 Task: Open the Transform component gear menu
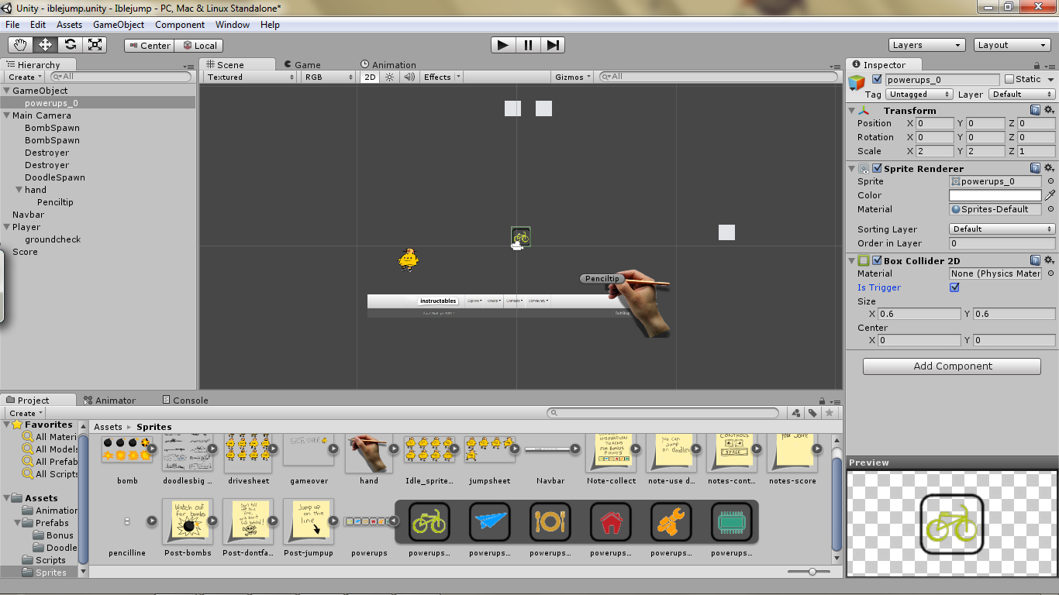click(1049, 111)
